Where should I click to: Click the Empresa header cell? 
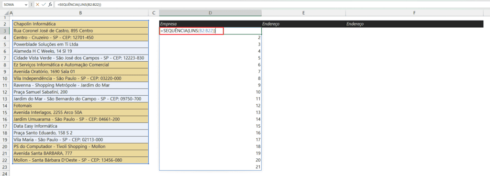tap(211, 24)
